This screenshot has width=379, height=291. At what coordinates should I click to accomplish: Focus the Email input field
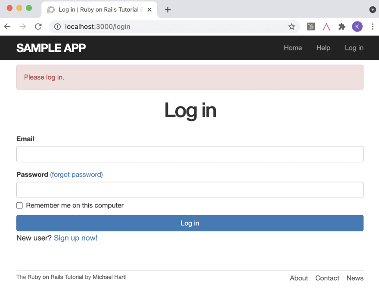click(190, 154)
